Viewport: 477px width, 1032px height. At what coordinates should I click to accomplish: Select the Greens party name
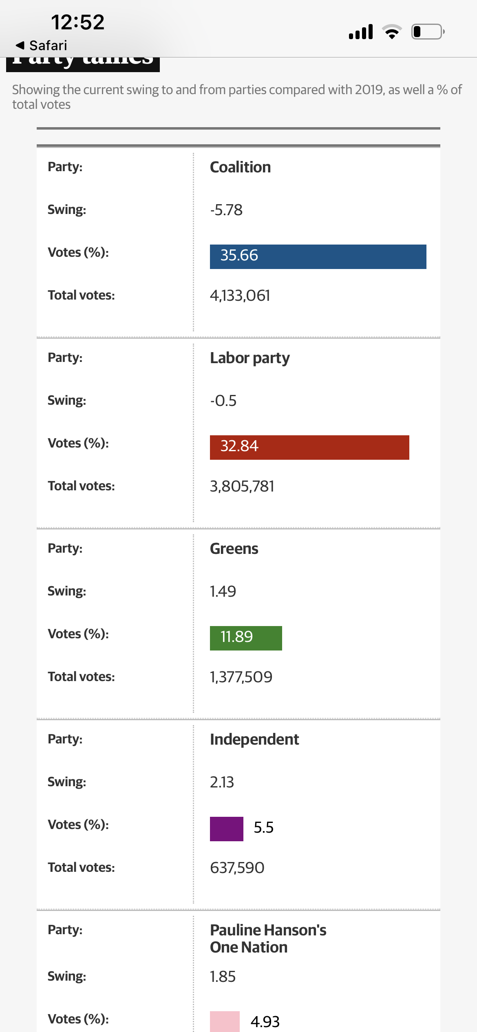coord(234,549)
